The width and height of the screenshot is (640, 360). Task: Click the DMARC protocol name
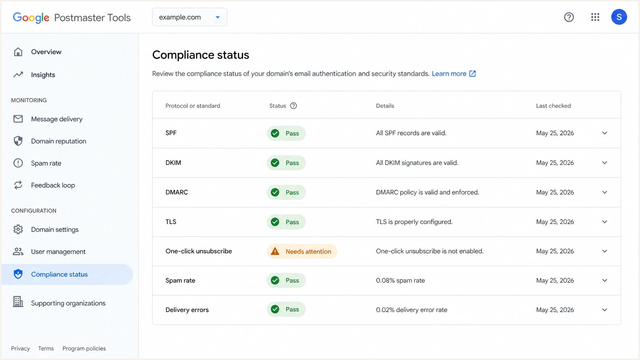click(x=177, y=192)
